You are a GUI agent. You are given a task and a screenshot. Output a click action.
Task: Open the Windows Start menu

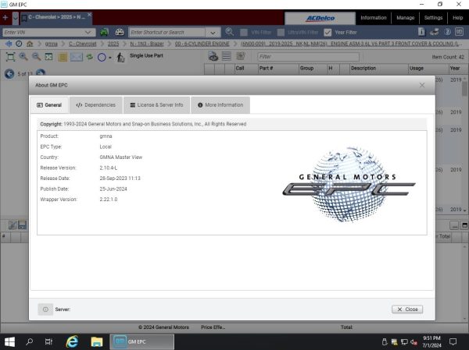pyautogui.click(x=9, y=342)
